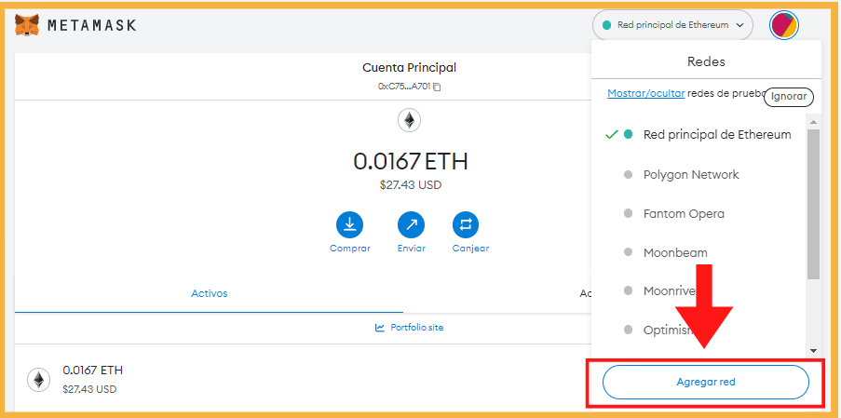The width and height of the screenshot is (841, 418).
Task: Click the Redes panel heading
Action: point(706,61)
